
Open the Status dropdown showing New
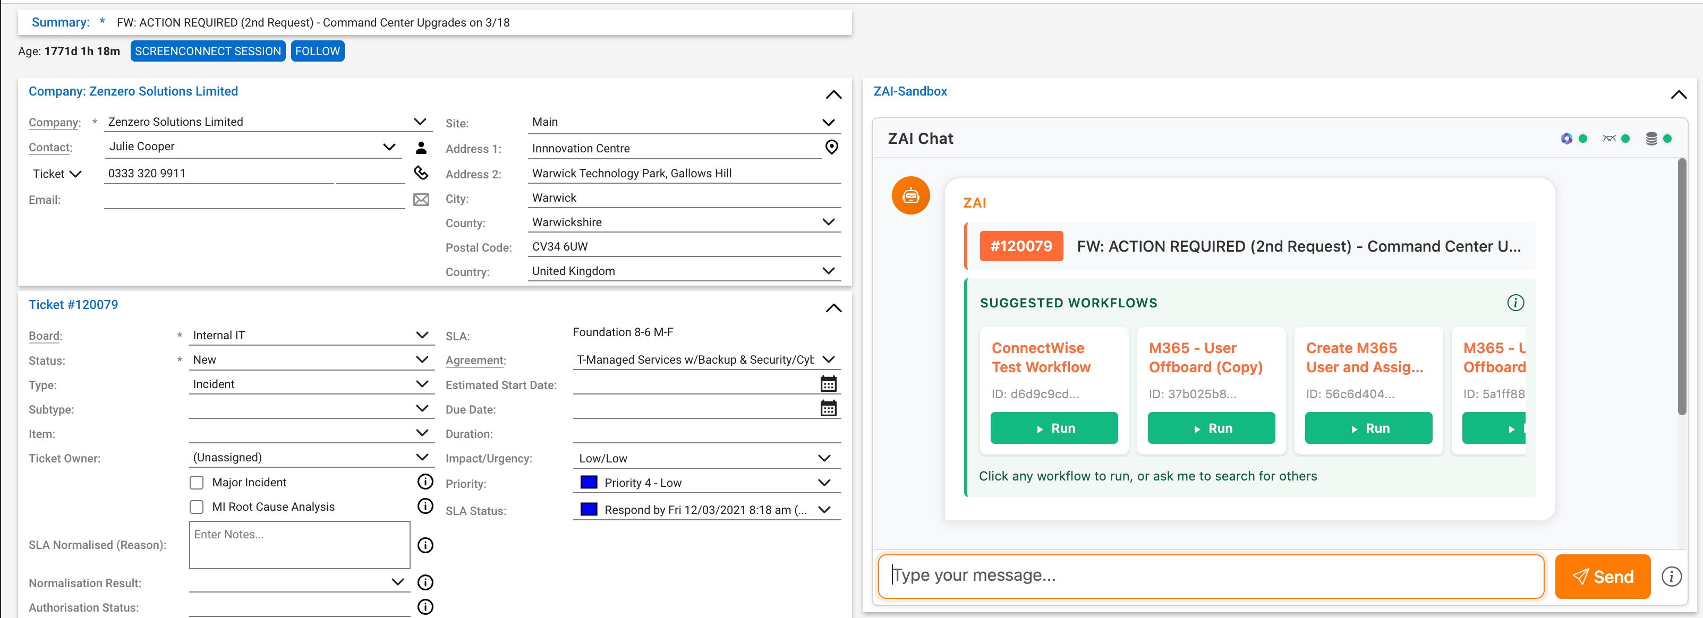[x=422, y=359]
